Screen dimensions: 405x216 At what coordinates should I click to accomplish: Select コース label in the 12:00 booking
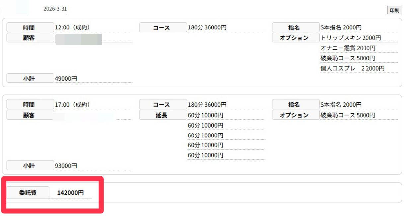click(163, 27)
